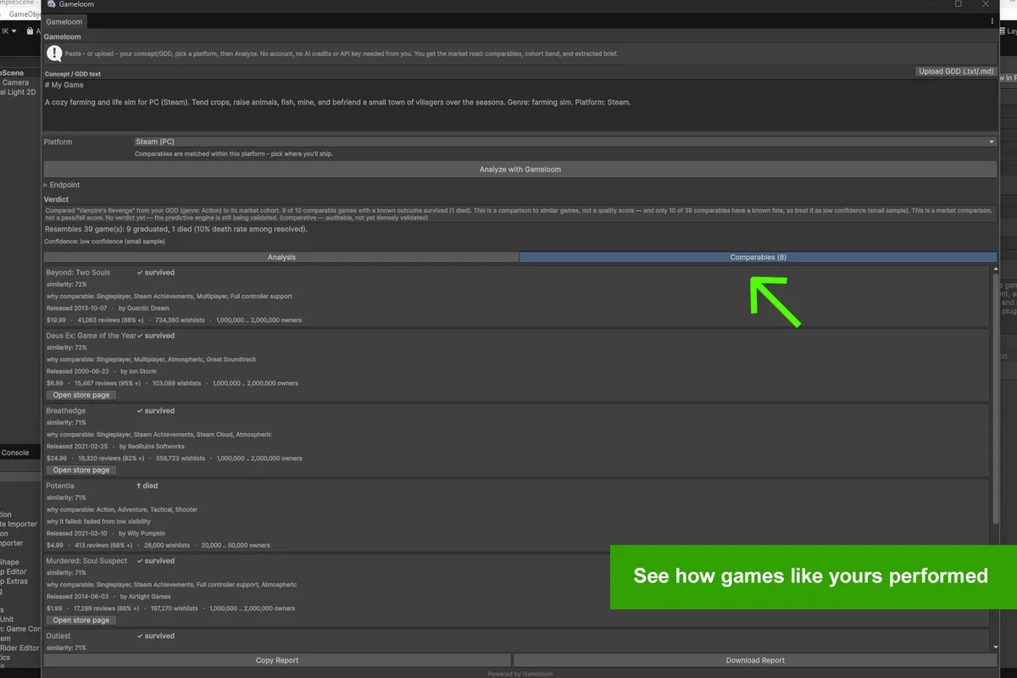
Task: Switch to the Analysis tab
Action: tap(281, 257)
